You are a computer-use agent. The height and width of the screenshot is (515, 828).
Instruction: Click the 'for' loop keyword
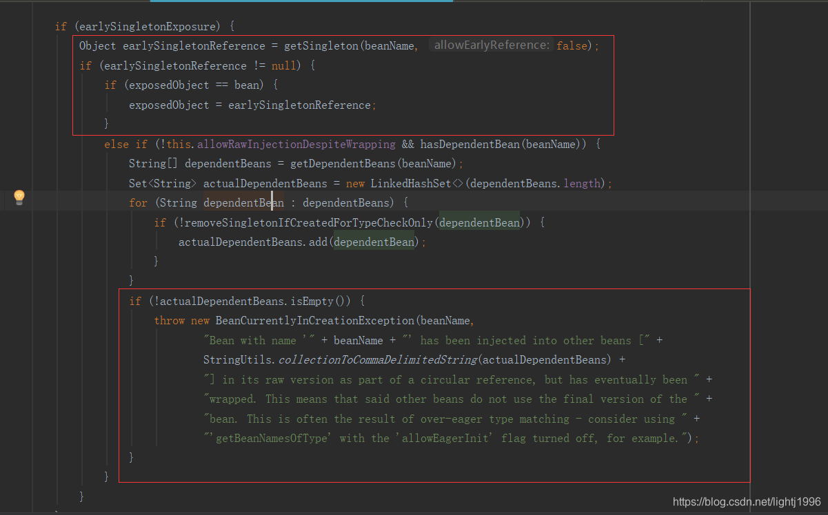coord(138,203)
